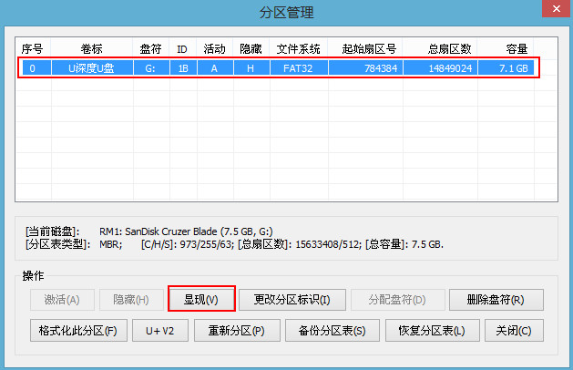Click the 卷标 column header
This screenshot has height=370, width=573.
92,48
